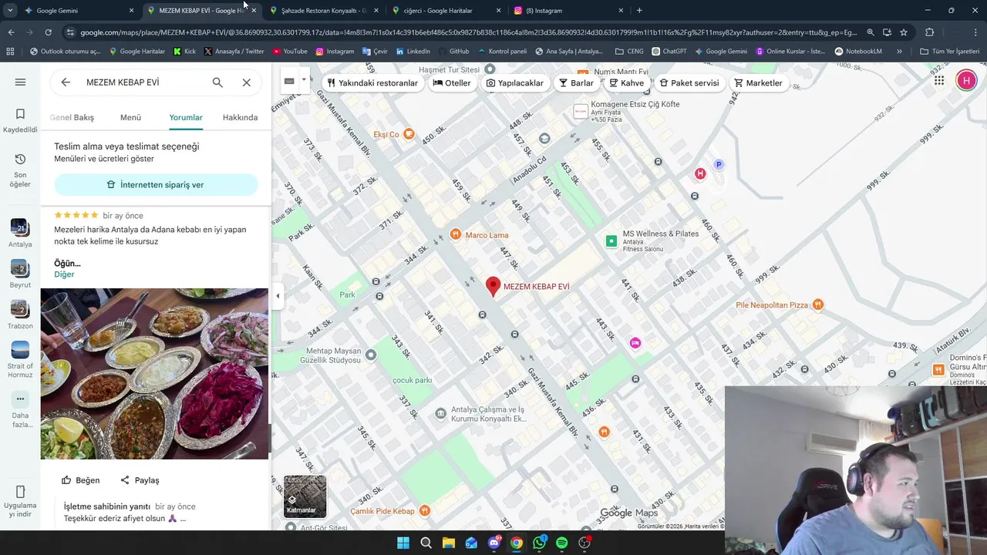
Task: Click the Katmanlar layers thumbnail
Action: pos(305,496)
